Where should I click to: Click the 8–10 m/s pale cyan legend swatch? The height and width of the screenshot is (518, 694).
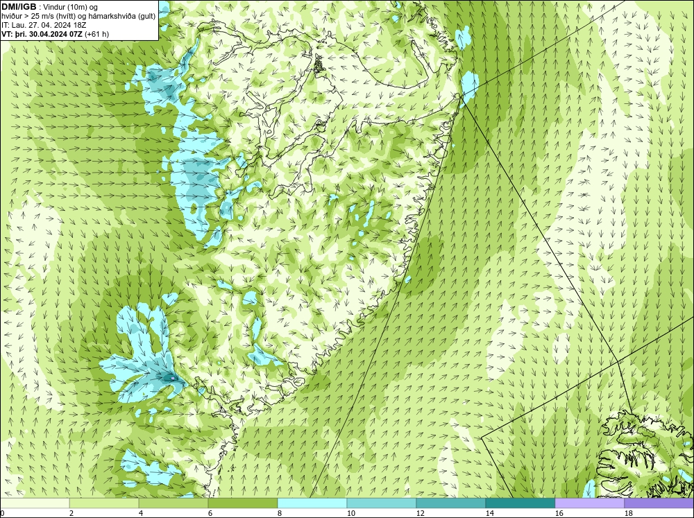click(x=312, y=503)
